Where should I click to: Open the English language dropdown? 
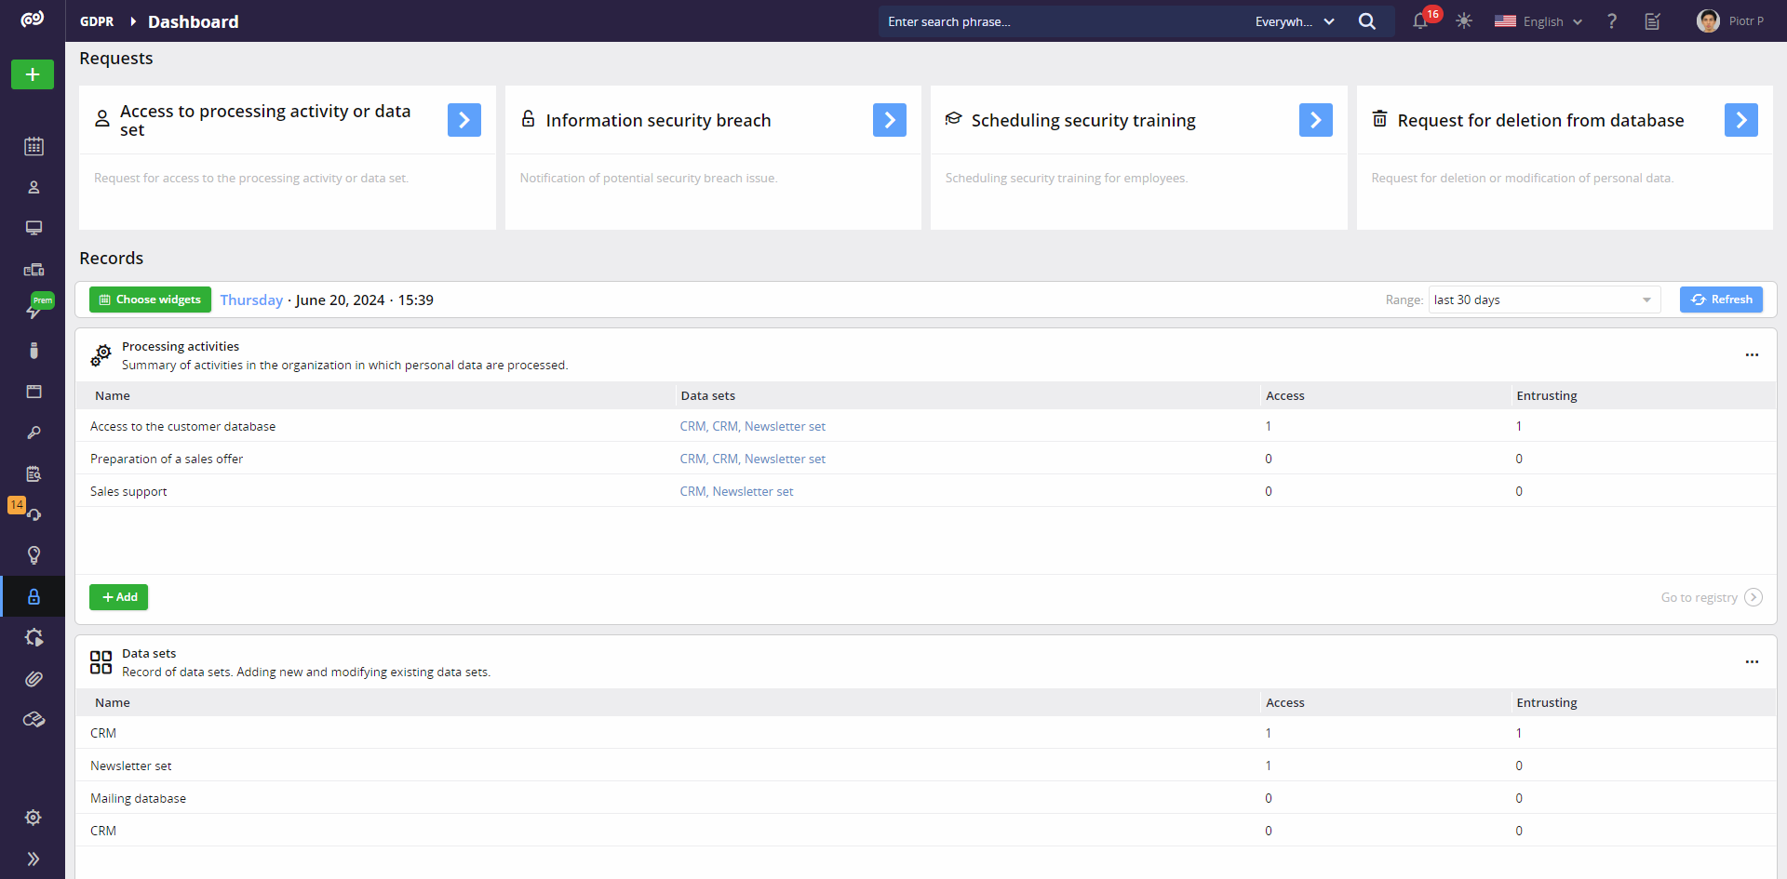click(x=1538, y=21)
